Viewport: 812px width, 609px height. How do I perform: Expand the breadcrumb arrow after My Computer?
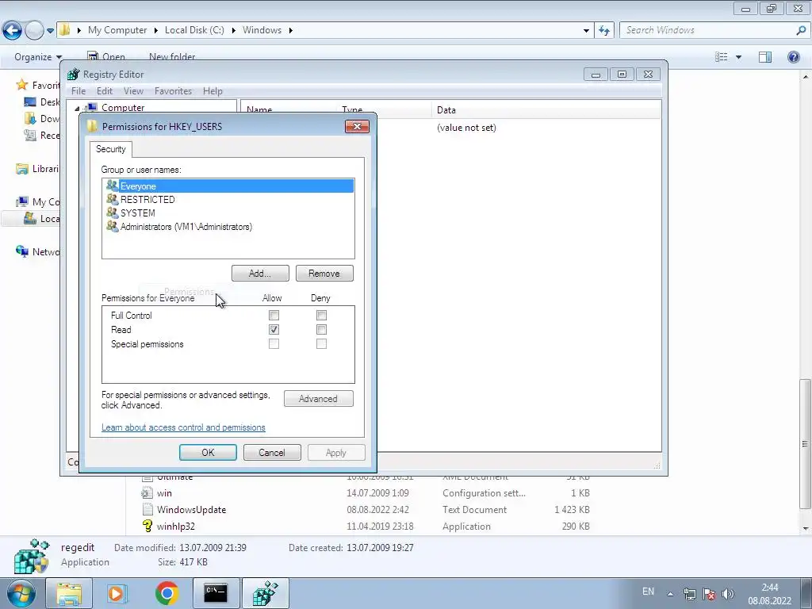155,31
